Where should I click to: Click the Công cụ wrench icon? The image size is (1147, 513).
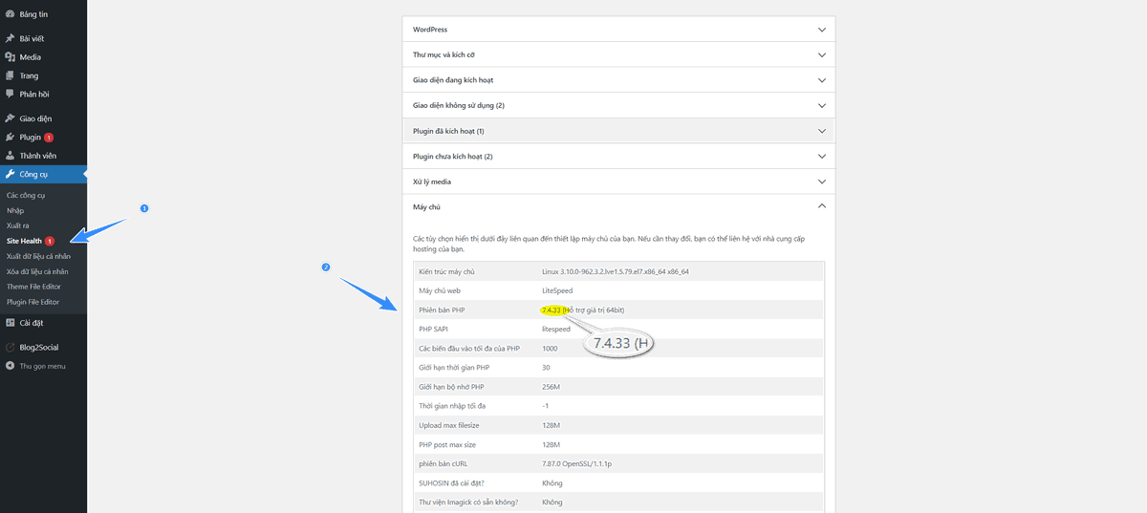click(10, 174)
